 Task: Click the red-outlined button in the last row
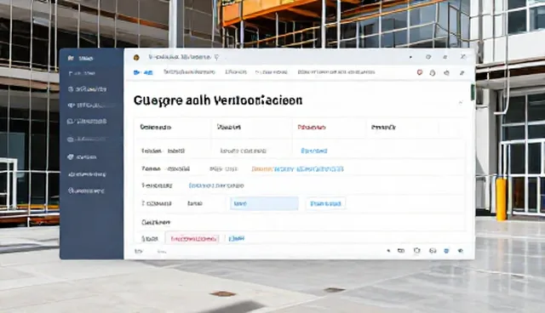point(193,239)
